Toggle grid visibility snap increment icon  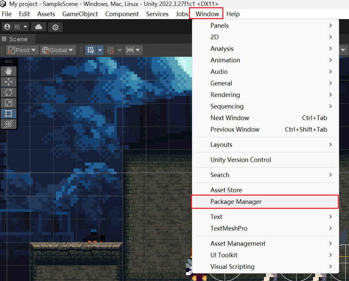point(111,50)
